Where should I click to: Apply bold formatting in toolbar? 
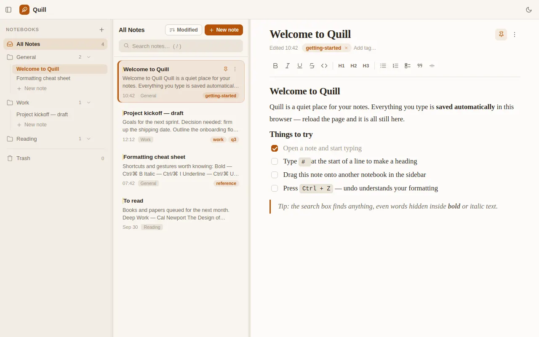point(275,66)
